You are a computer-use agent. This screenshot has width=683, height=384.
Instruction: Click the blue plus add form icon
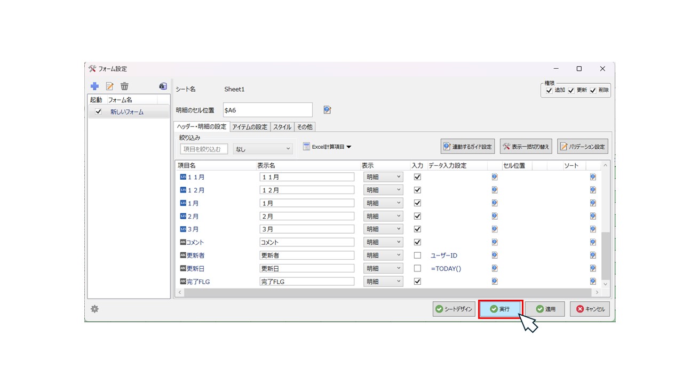click(x=94, y=86)
